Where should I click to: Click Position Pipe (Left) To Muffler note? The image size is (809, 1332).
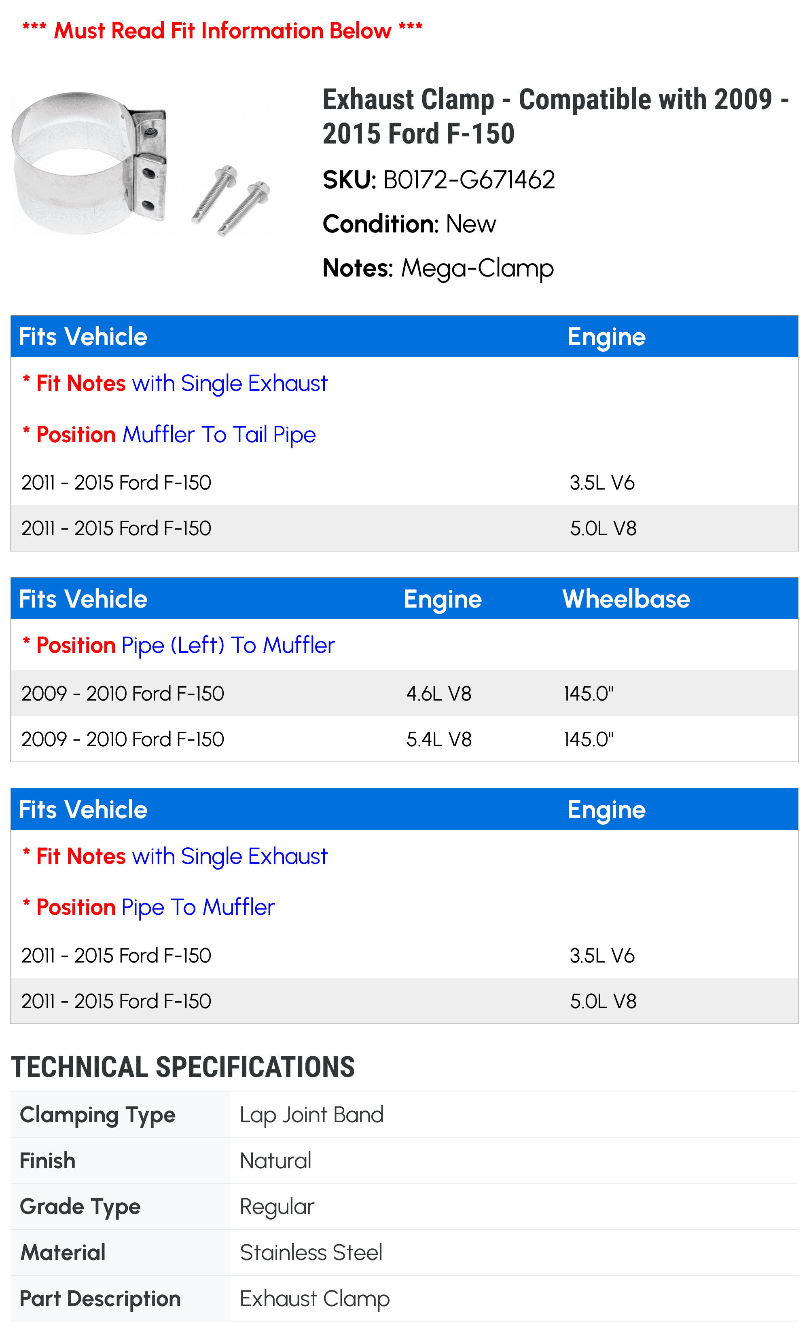point(178,646)
